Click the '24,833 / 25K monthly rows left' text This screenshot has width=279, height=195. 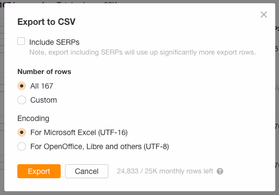[165, 171]
